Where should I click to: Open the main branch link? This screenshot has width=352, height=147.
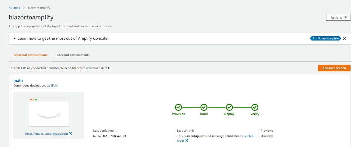tap(18, 81)
